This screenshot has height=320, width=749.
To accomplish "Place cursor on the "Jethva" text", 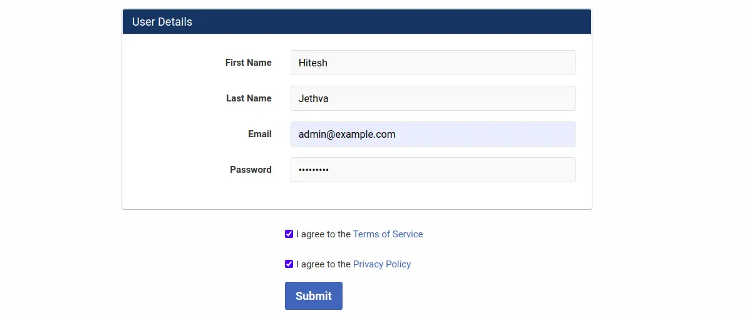I will [313, 98].
